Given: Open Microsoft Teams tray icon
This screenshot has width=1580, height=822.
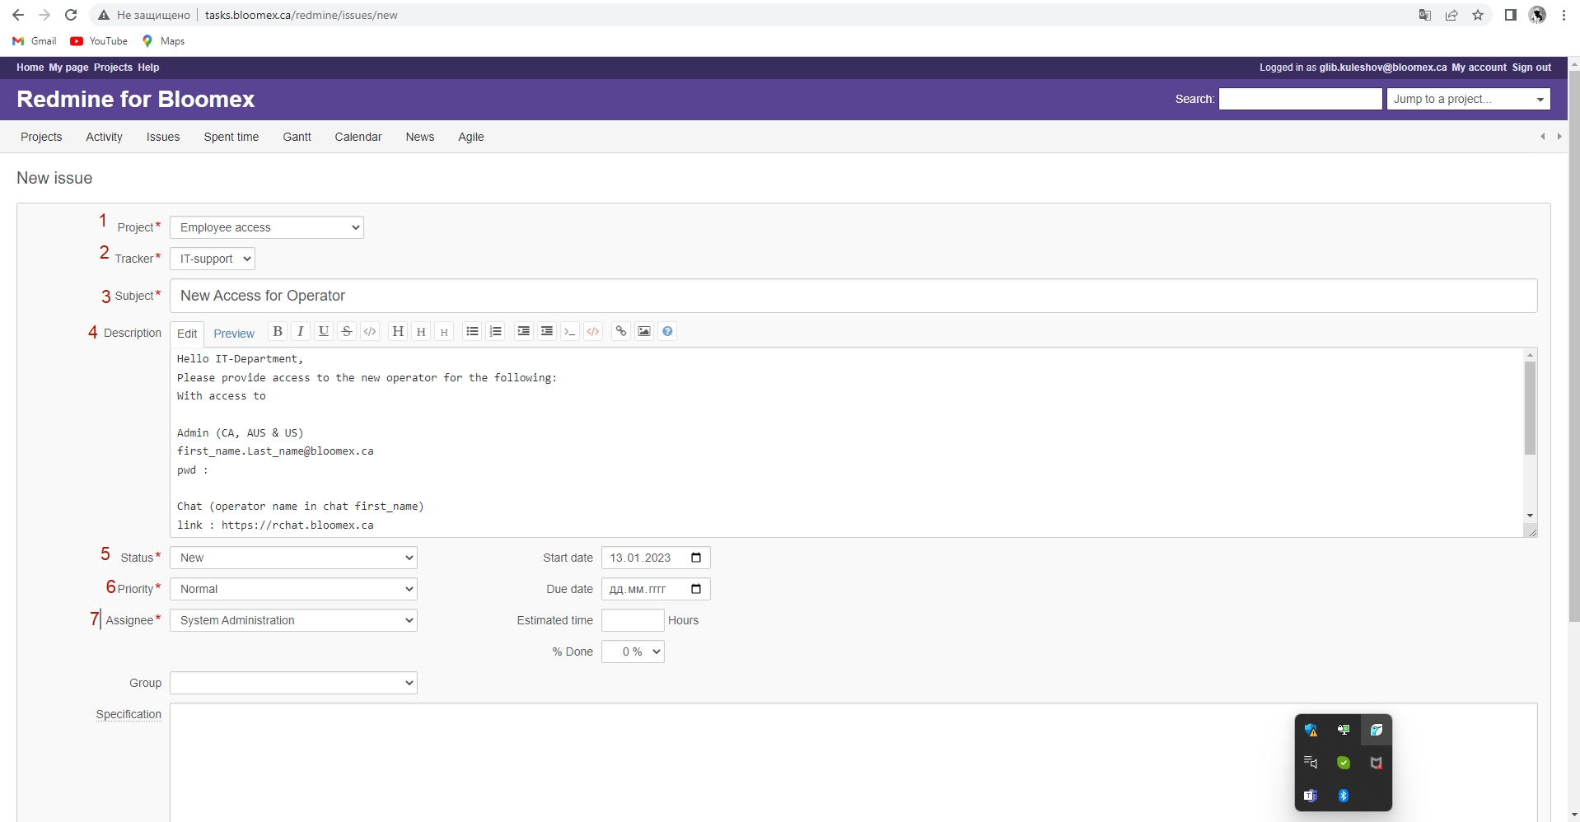Looking at the screenshot, I should point(1311,796).
